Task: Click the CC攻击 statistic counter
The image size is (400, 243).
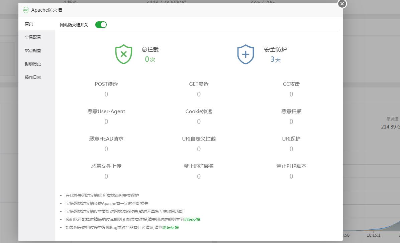Action: tap(291, 94)
